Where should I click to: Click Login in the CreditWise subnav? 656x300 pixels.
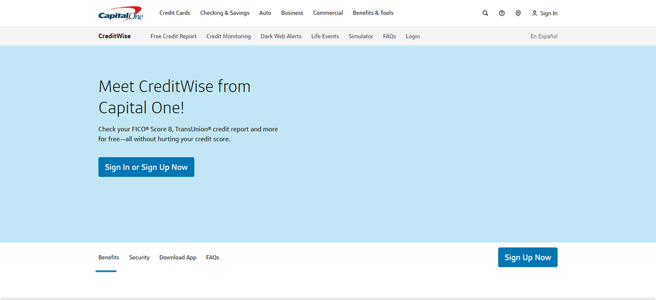point(413,37)
